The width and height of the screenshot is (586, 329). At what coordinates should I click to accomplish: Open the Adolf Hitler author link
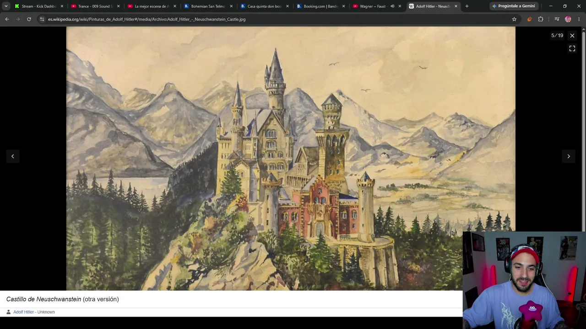point(23,312)
